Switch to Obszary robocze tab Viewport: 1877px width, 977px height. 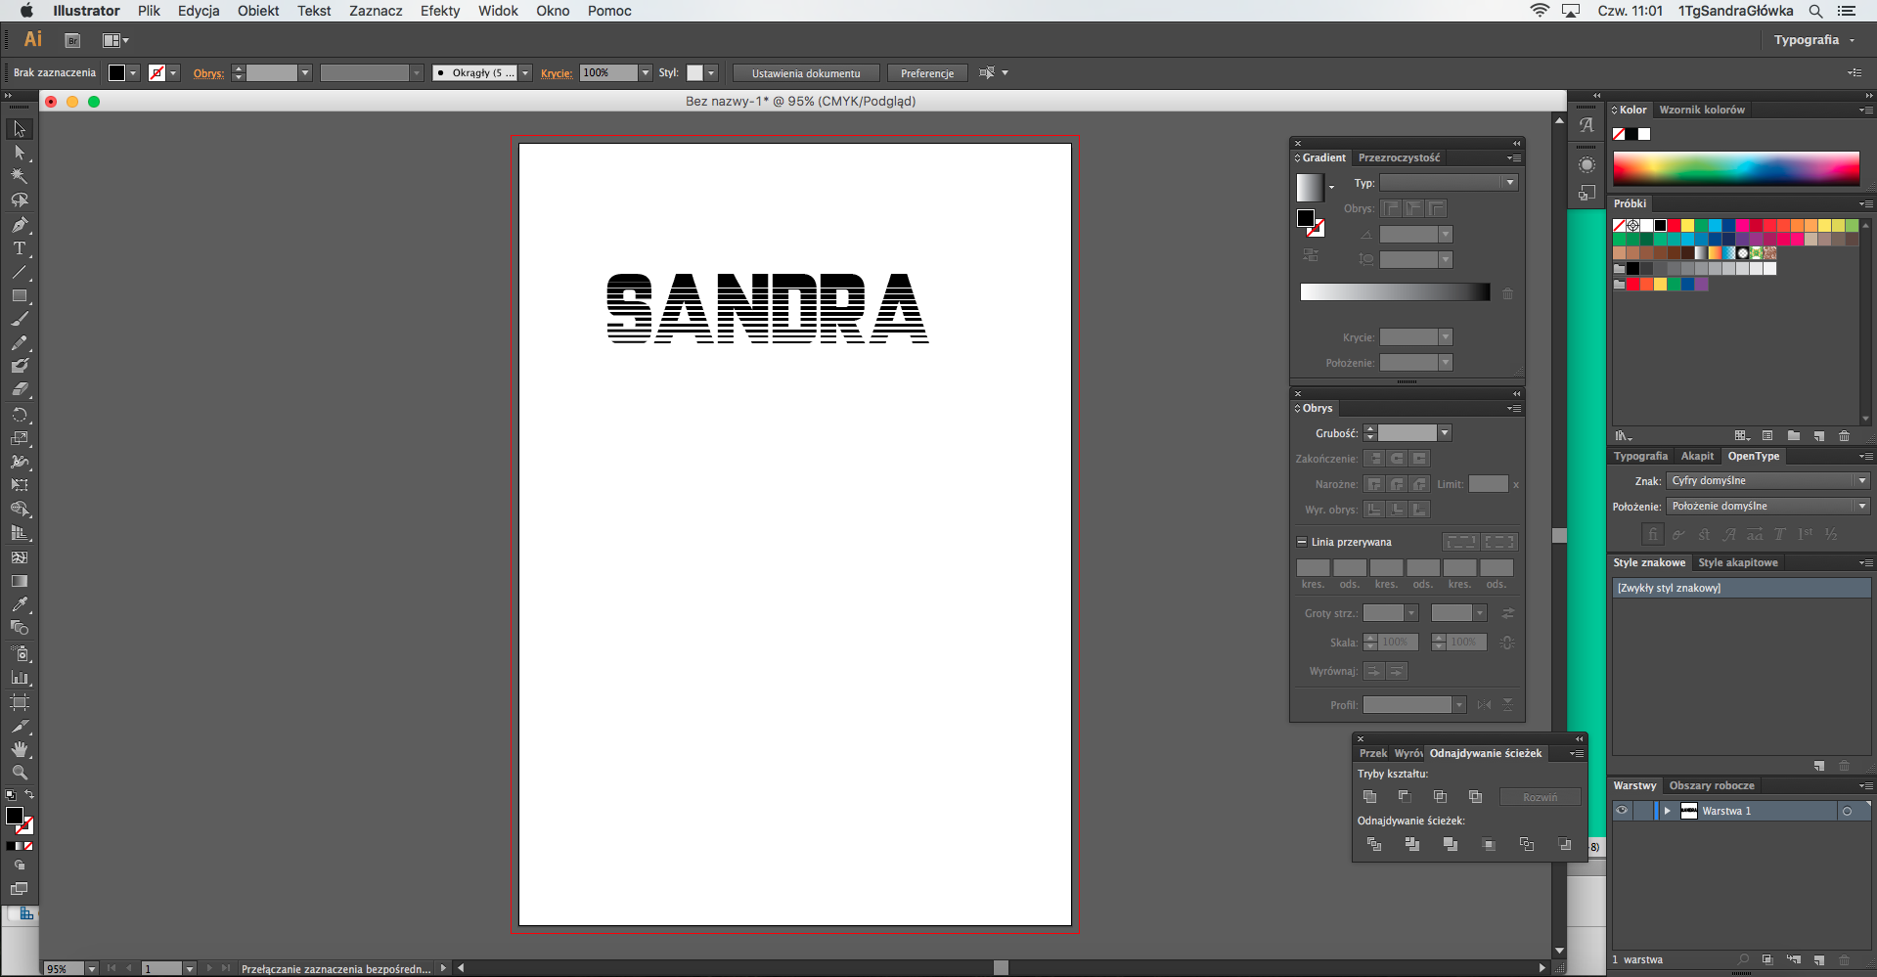tap(1712, 785)
